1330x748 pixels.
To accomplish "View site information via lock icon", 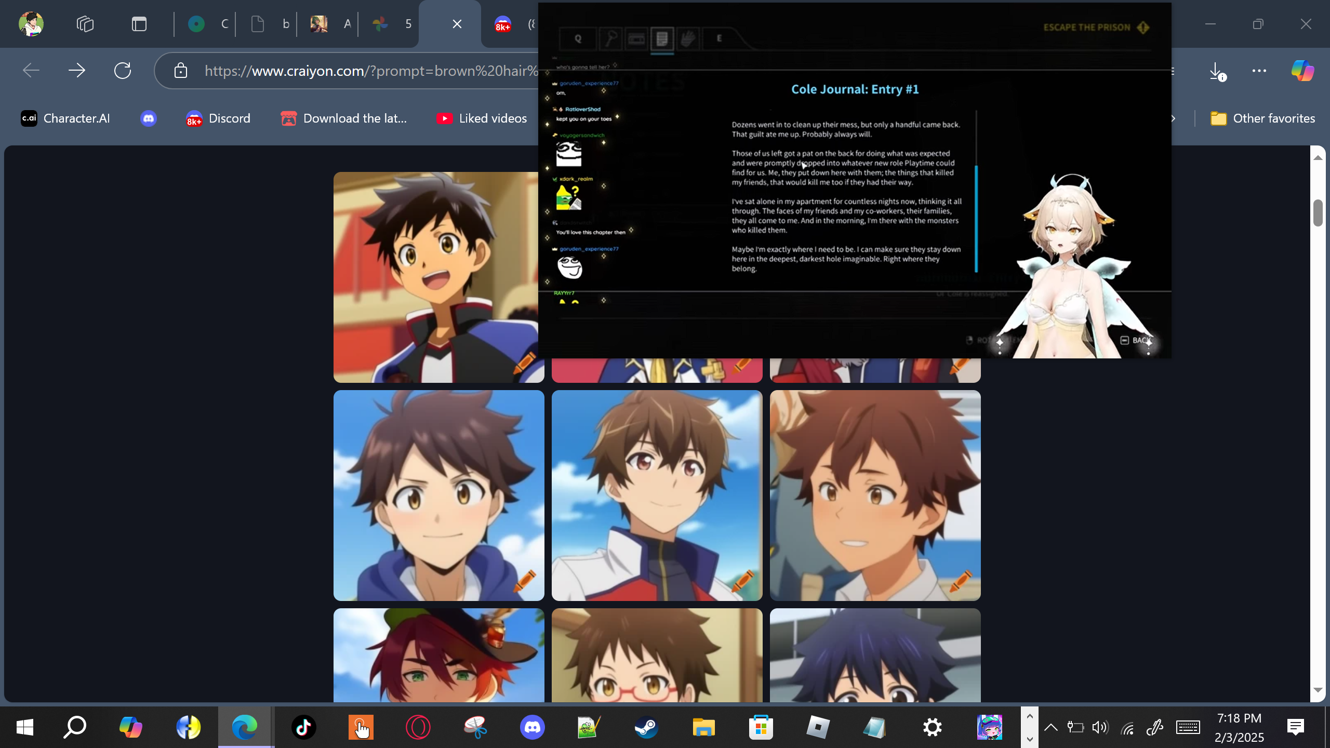I will tap(180, 70).
